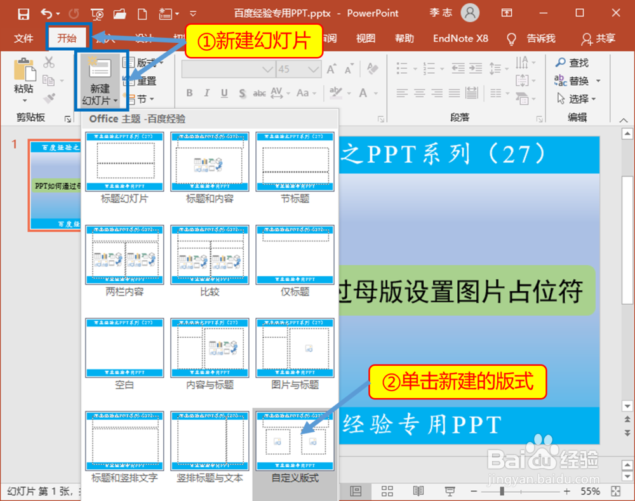Open the 帮助 (Help) tab
635x501 pixels.
point(404,39)
